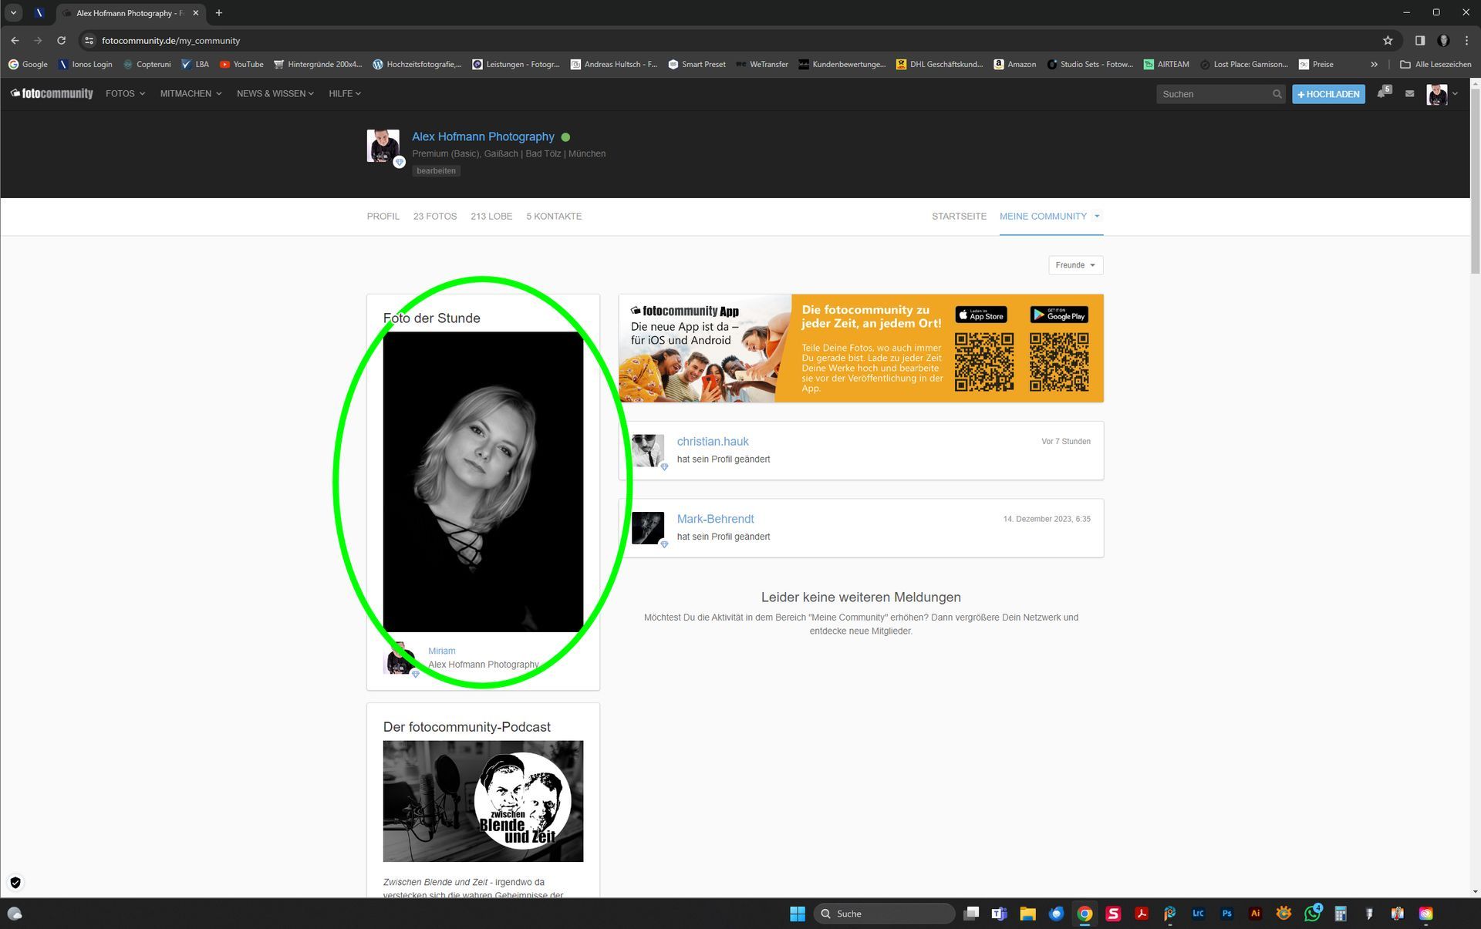Viewport: 1481px width, 929px height.
Task: Click the fotocommunity logo
Action: 52,94
